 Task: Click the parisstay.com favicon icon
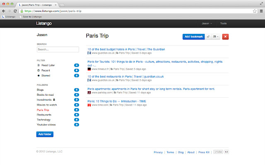89,92
